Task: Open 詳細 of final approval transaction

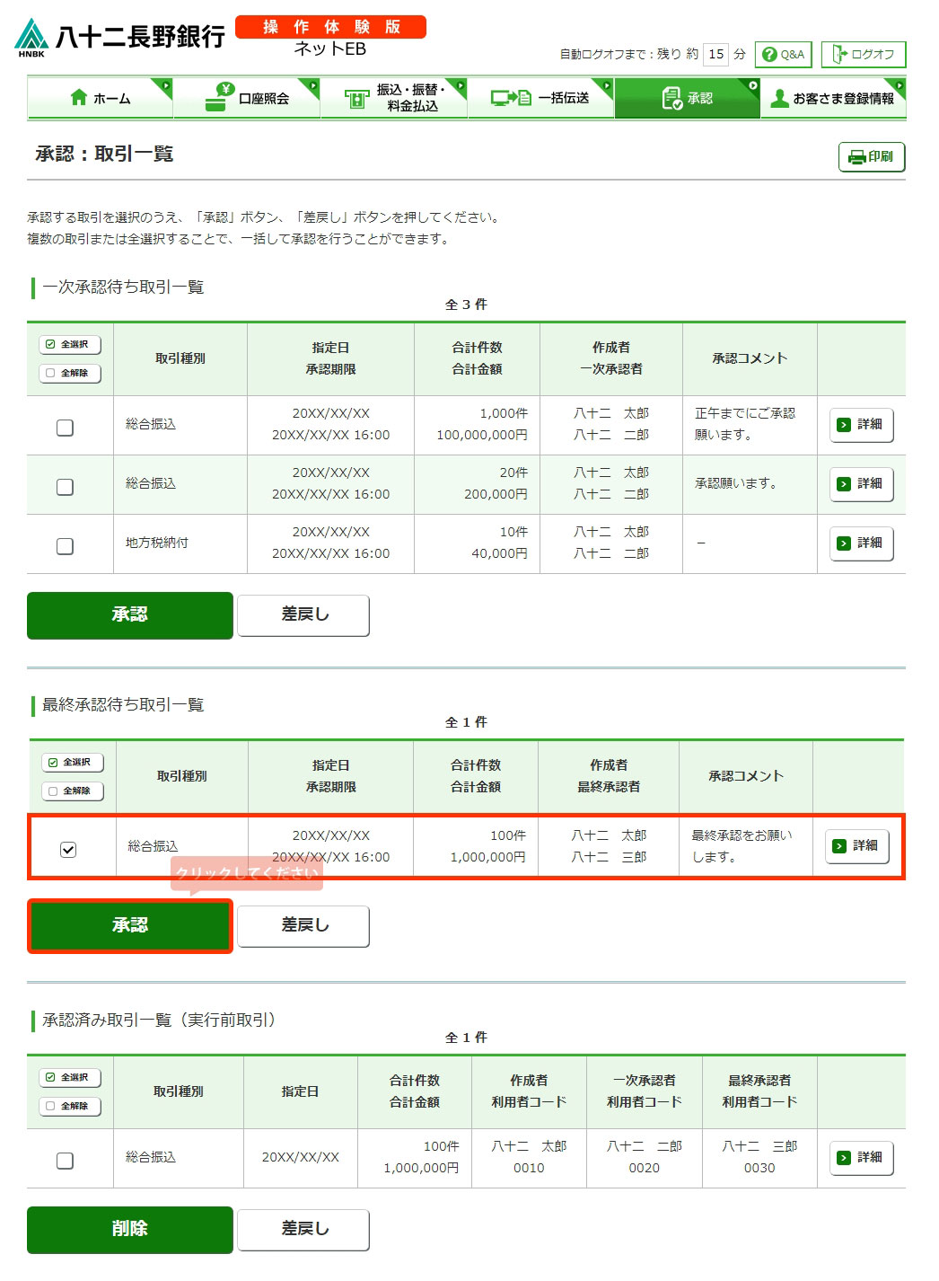Action: tap(856, 846)
